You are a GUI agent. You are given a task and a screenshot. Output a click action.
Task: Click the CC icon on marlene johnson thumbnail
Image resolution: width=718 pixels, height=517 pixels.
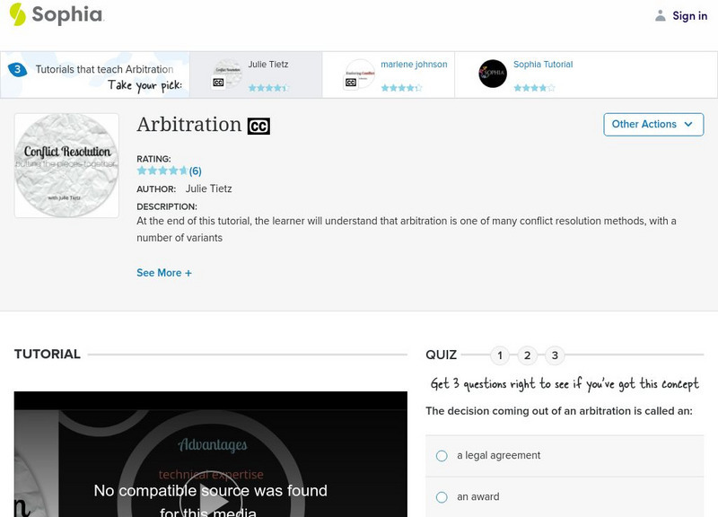click(x=351, y=83)
